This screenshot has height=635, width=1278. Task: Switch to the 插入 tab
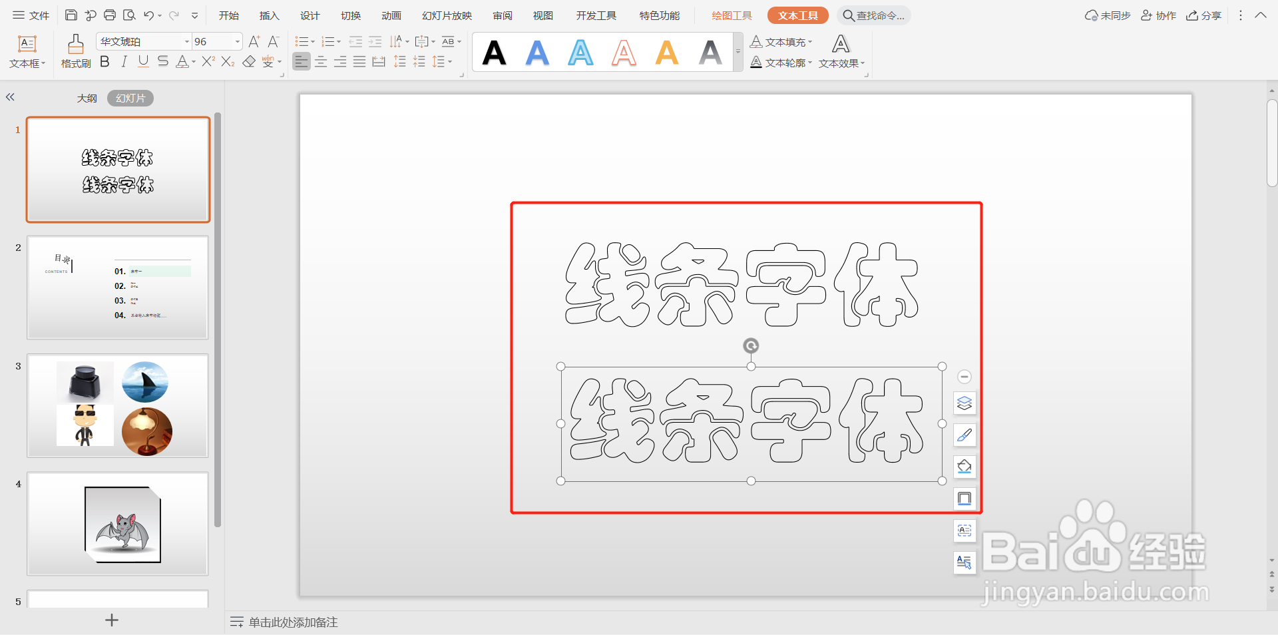[x=269, y=15]
